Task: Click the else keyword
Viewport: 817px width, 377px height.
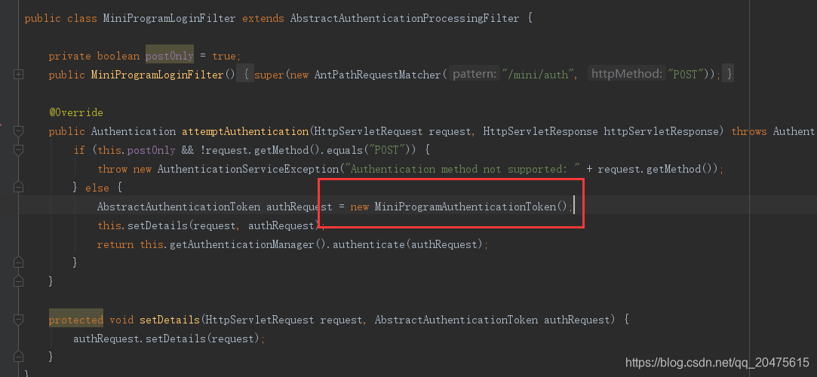Action: coord(97,188)
